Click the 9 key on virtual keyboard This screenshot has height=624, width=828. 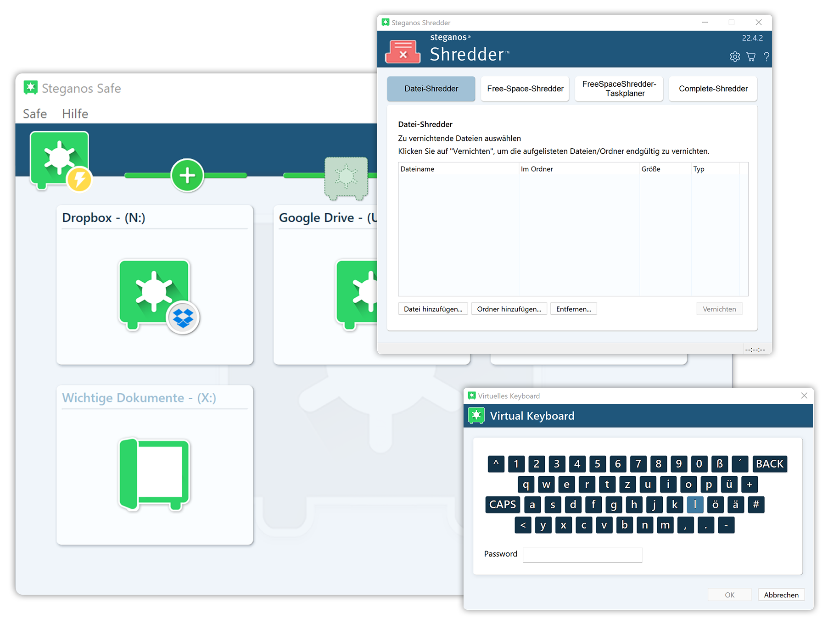tap(679, 463)
